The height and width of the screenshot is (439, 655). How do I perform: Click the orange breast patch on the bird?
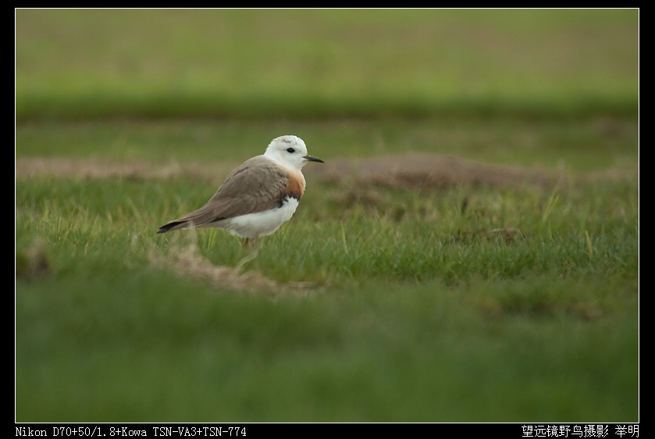coord(294,184)
